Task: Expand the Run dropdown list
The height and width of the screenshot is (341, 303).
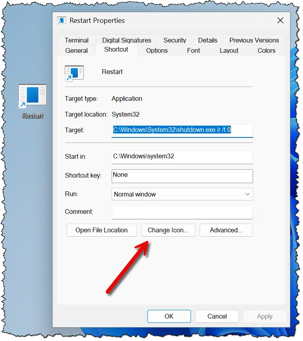Action: 248,194
